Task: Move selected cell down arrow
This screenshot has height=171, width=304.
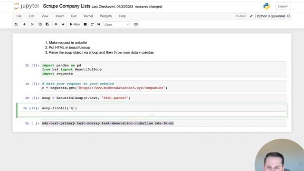Action: 63,24
